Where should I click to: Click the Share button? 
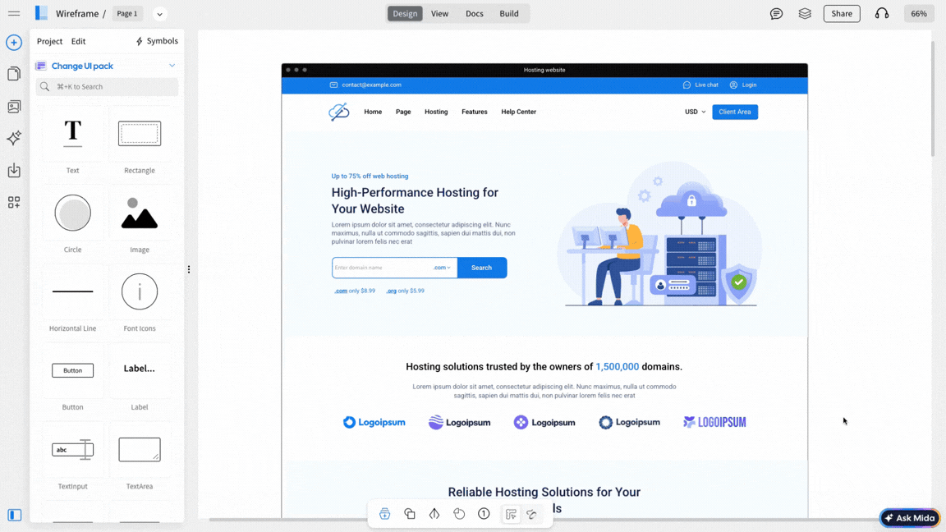pyautogui.click(x=841, y=14)
